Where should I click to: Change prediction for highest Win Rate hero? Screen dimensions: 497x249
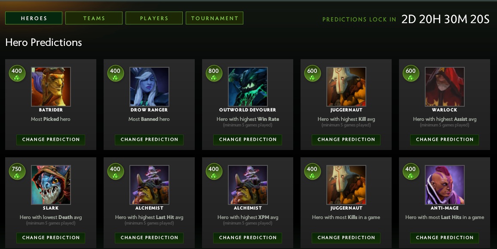point(248,140)
